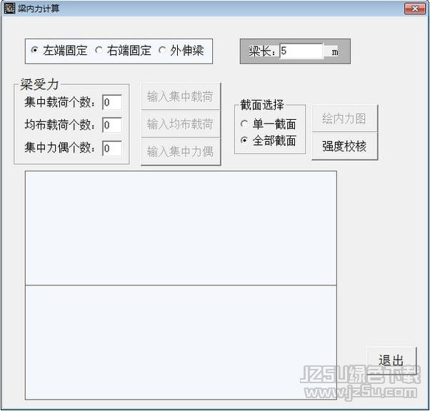Image resolution: width=430 pixels, height=411 pixels.
Task: Click the m unit label
Action: [x=334, y=52]
